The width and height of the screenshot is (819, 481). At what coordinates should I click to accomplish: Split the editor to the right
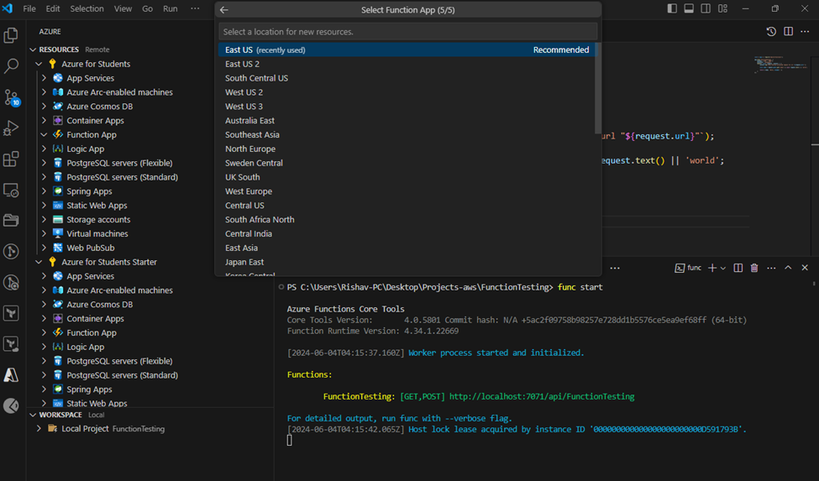coord(788,31)
